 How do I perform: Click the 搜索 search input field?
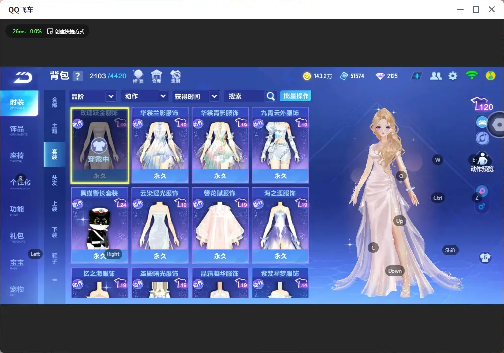[x=245, y=96]
